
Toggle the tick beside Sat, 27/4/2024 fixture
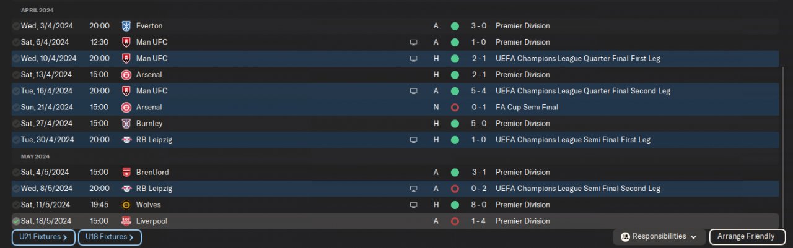15,124
